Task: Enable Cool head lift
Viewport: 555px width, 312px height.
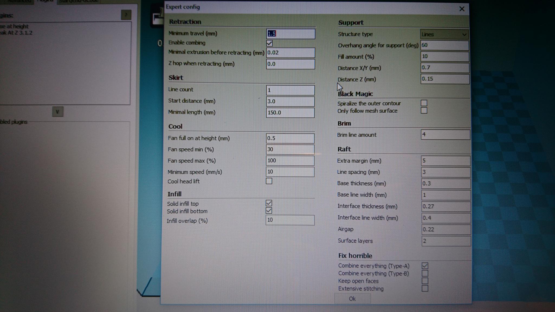Action: pos(269,181)
